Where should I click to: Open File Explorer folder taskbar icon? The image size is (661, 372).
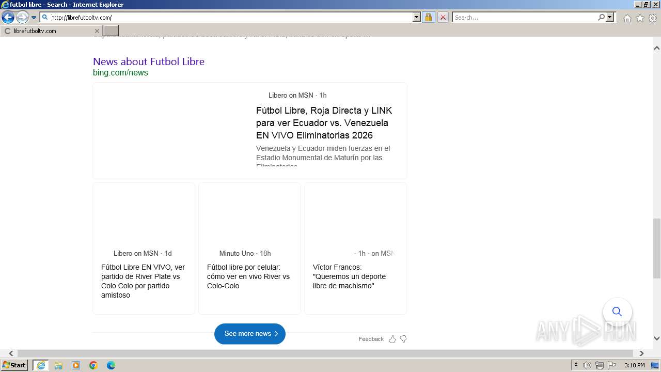pos(58,365)
